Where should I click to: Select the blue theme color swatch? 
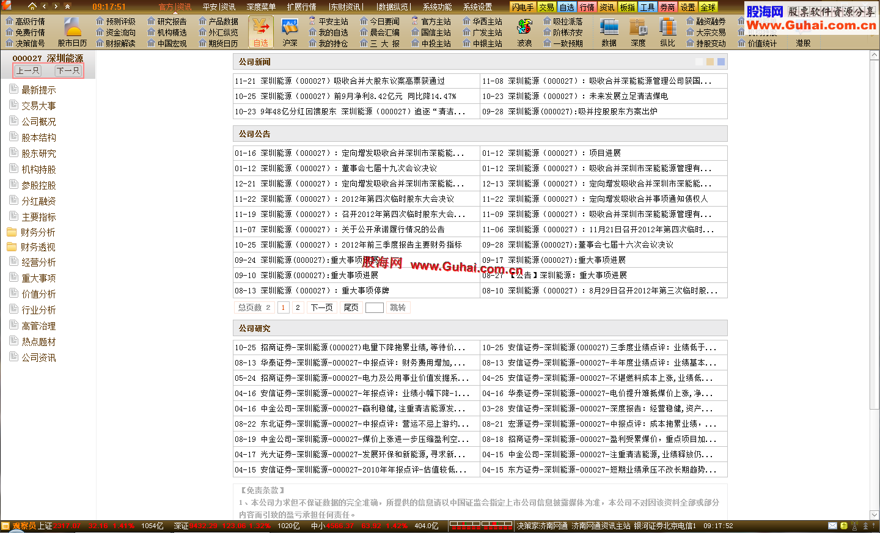click(721, 62)
